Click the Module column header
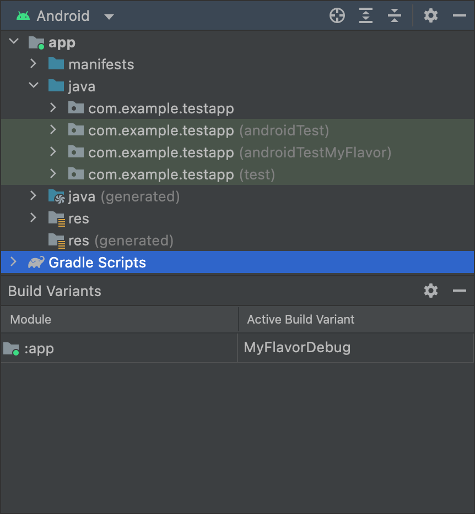475x514 pixels. tap(30, 319)
